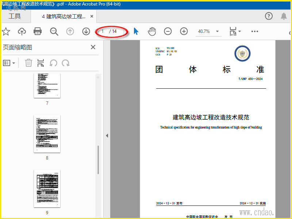Click the thumbnail panel scrollbar
The height and width of the screenshot is (219, 292).
[98, 160]
